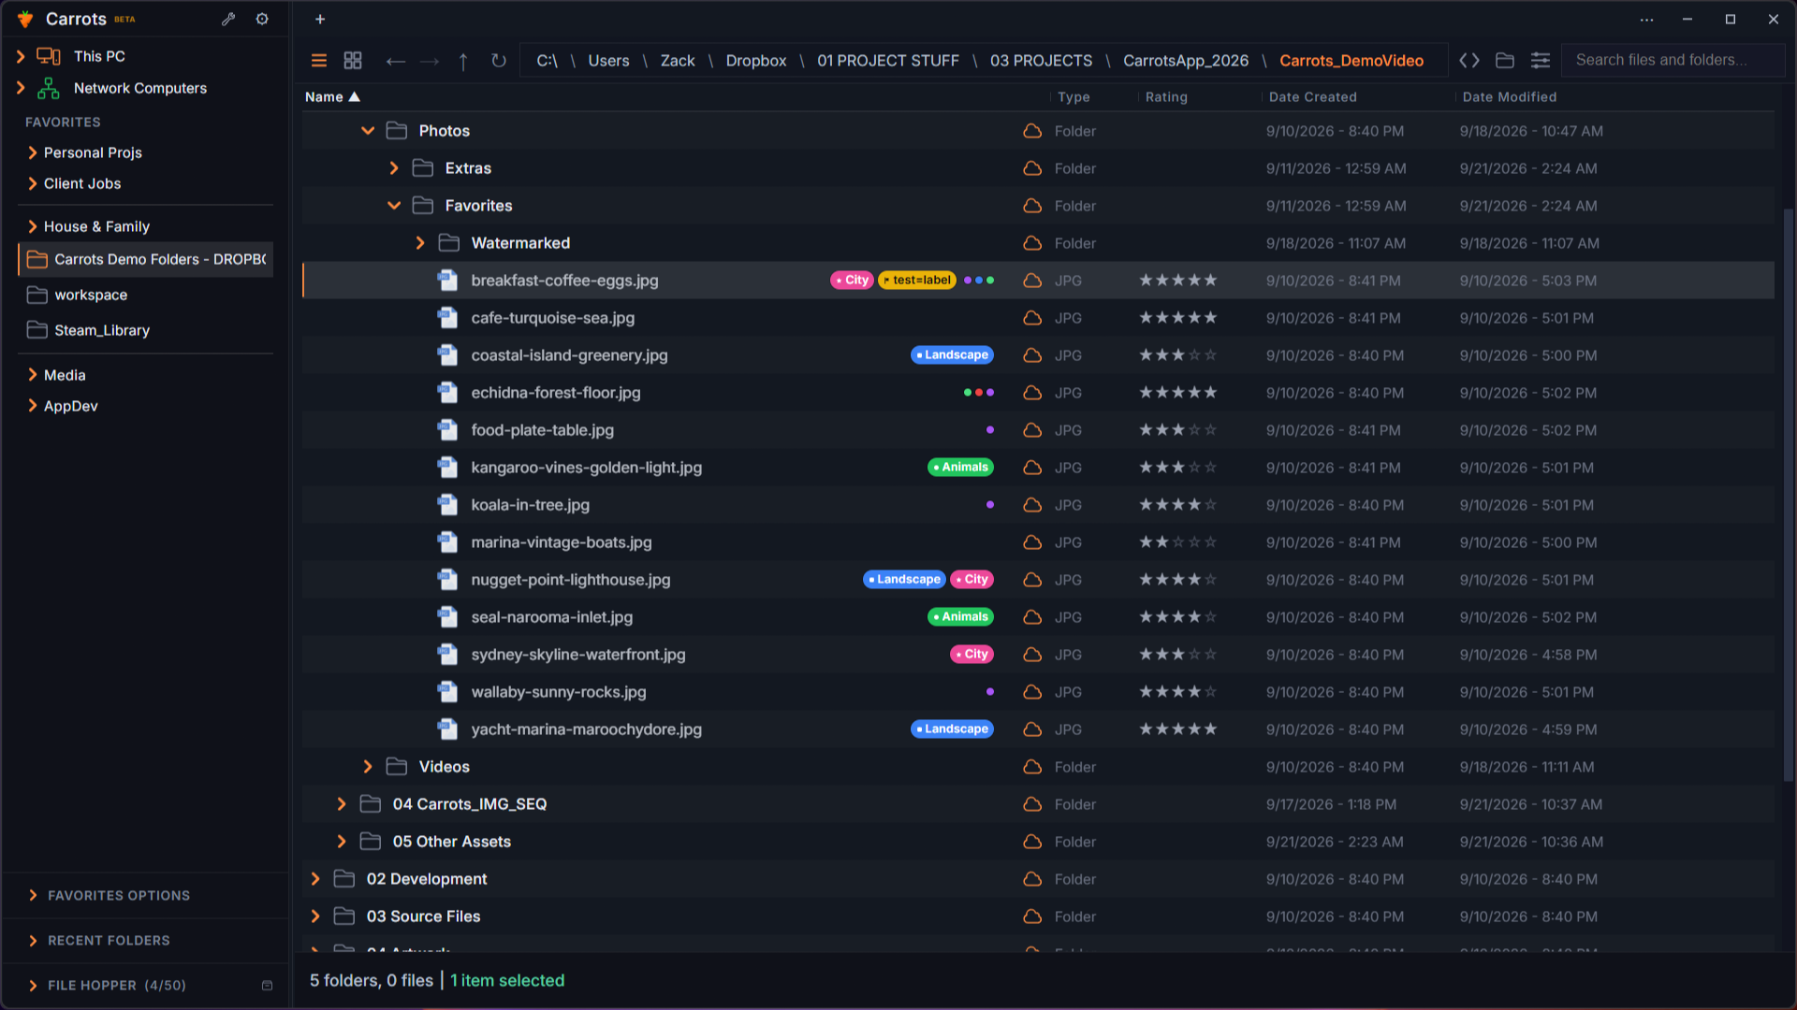Expand the FAVORITES OPTIONS section
1797x1010 pixels.
(34, 896)
